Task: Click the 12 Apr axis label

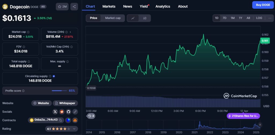Action: [x=244, y=111]
